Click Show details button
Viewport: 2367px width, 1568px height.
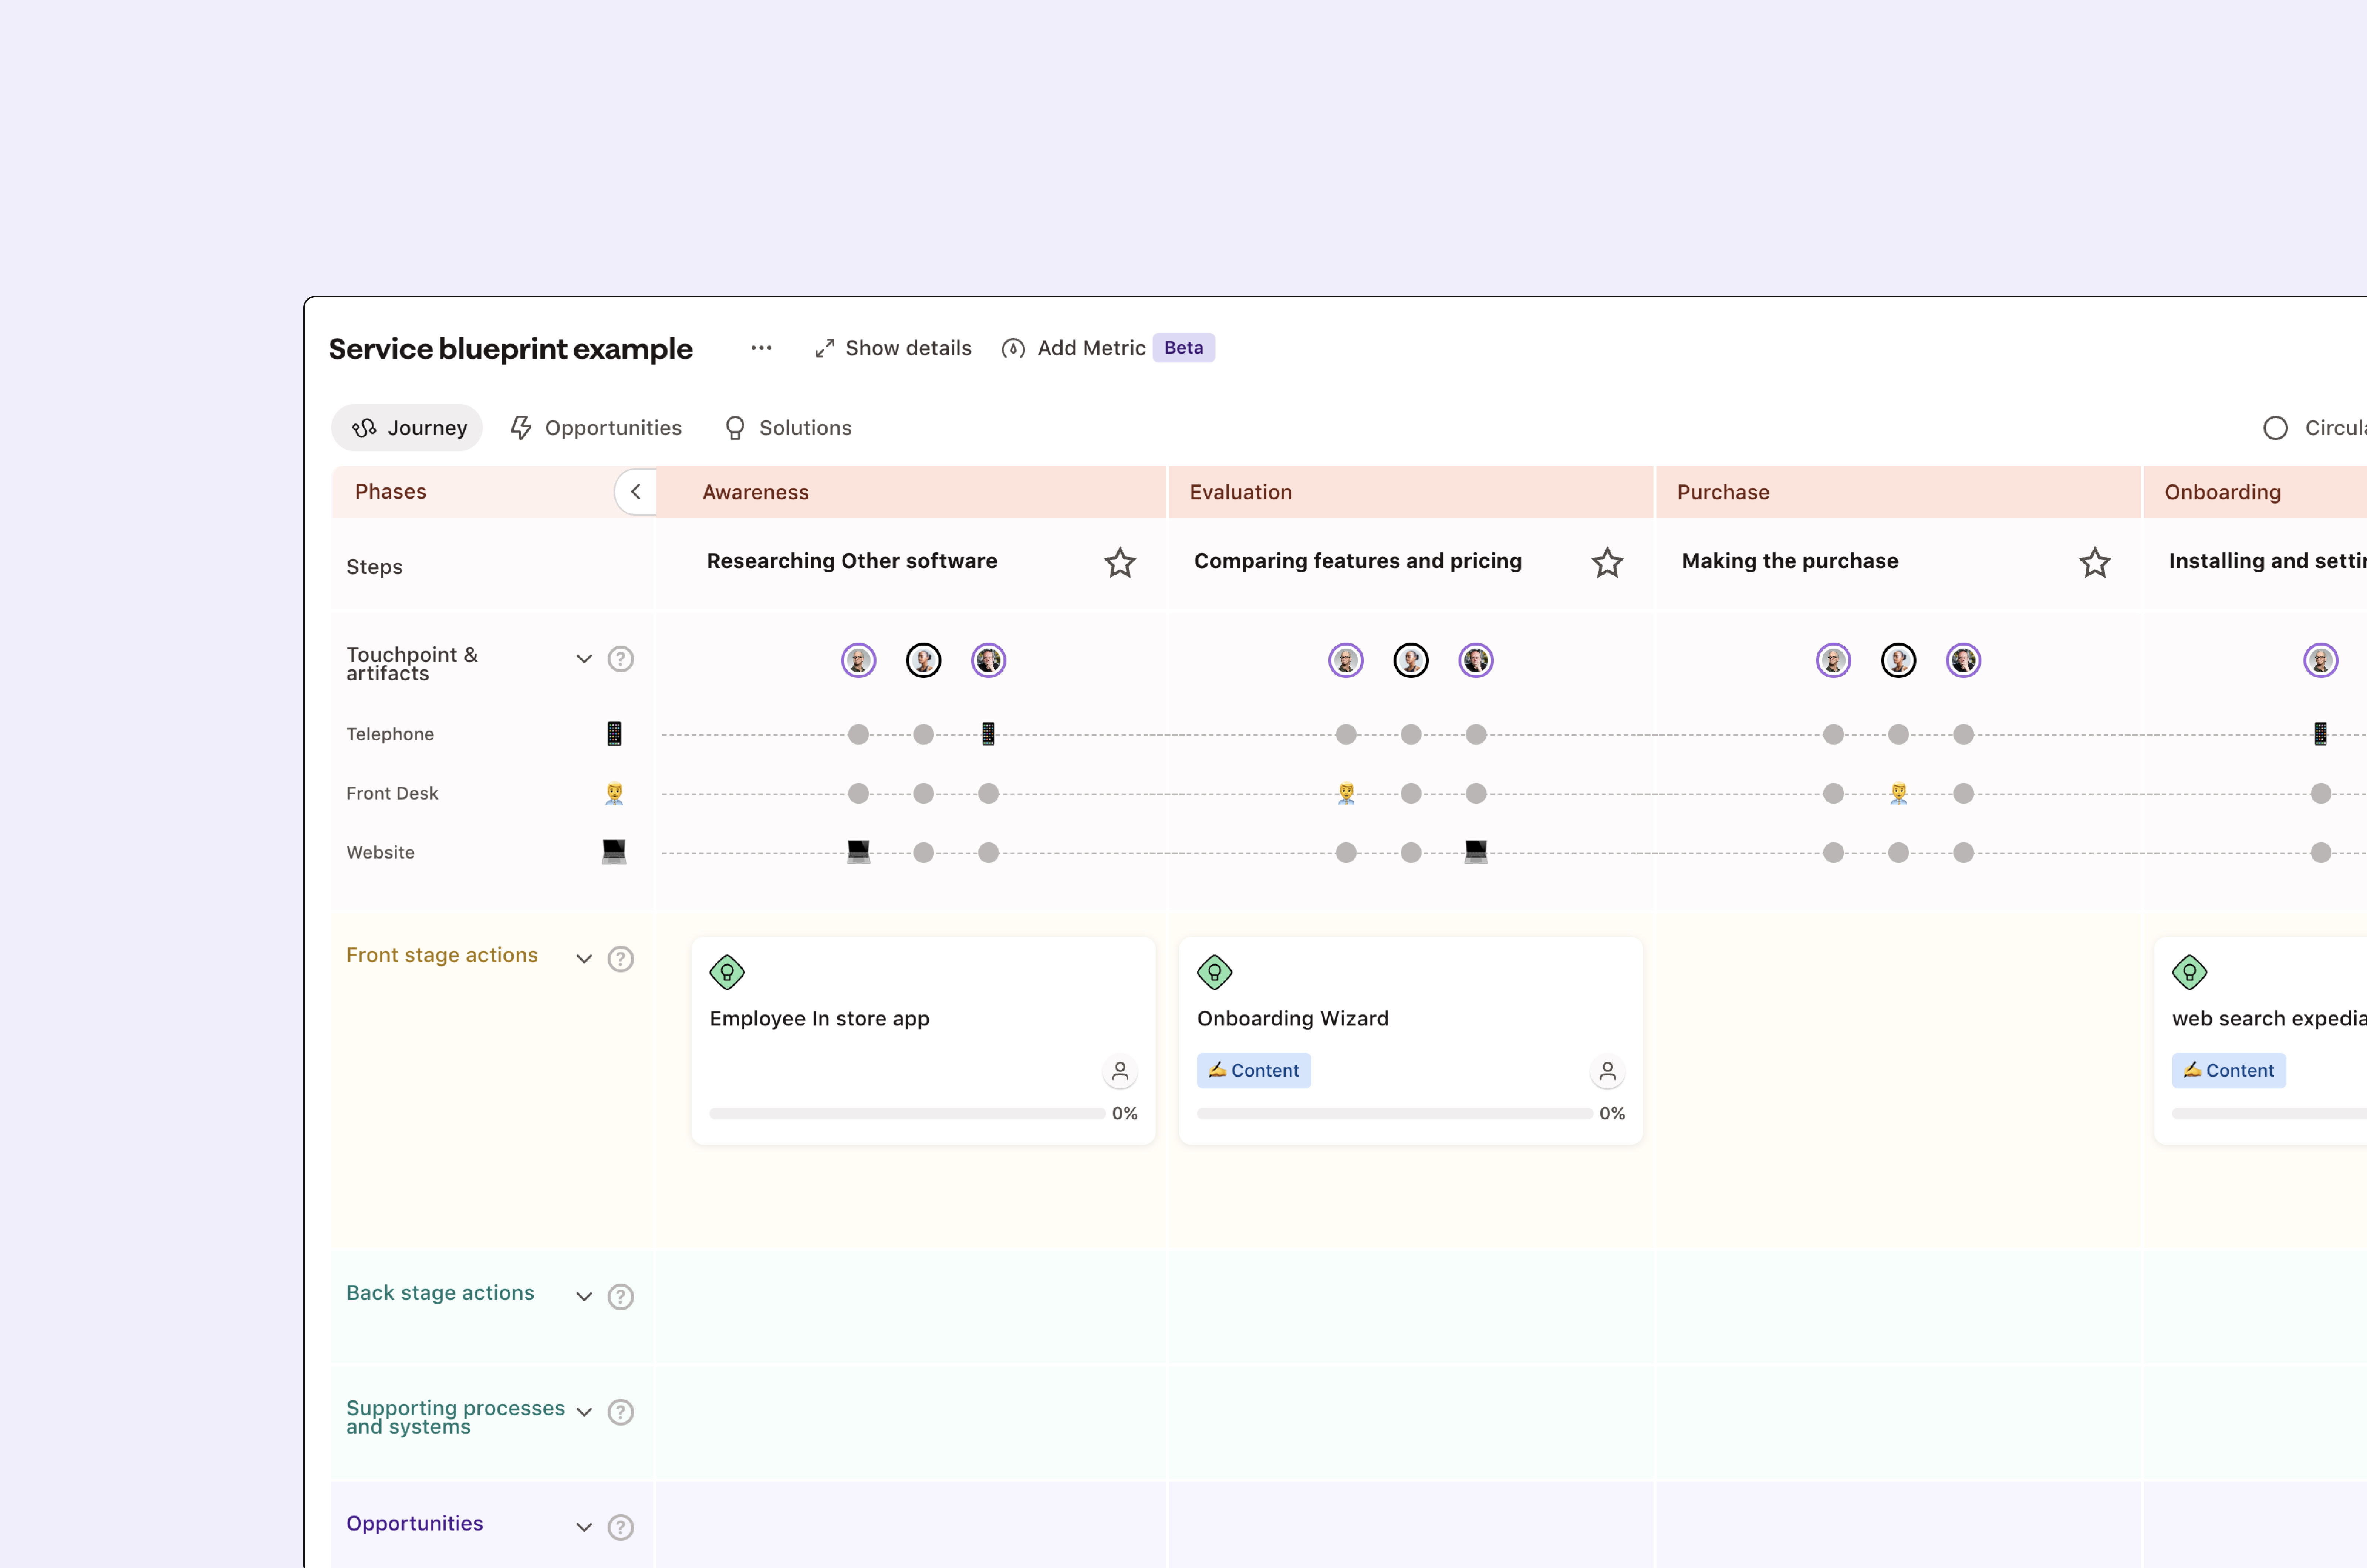[893, 348]
